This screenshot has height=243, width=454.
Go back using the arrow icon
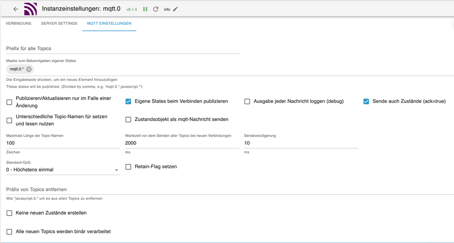15,9
